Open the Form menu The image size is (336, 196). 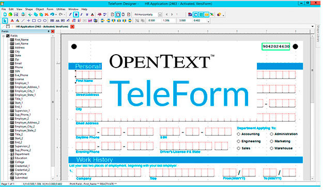click(x=50, y=9)
